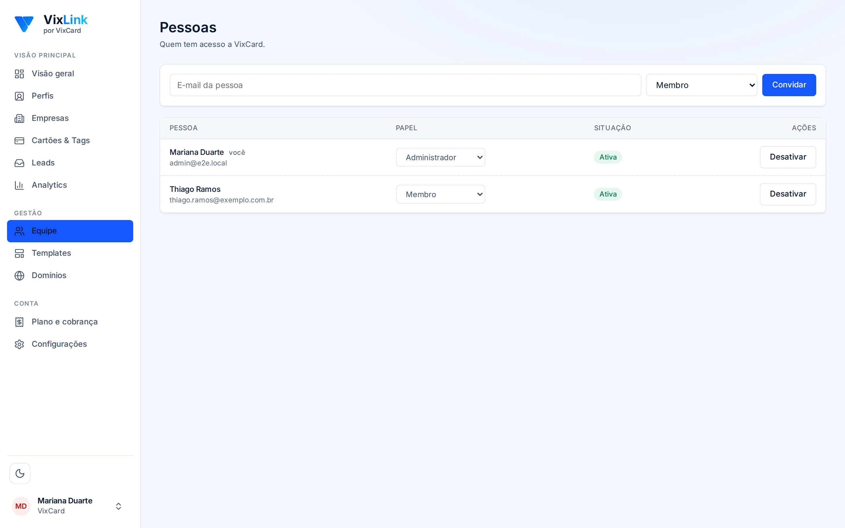Click the PESSOA column header

[184, 128]
